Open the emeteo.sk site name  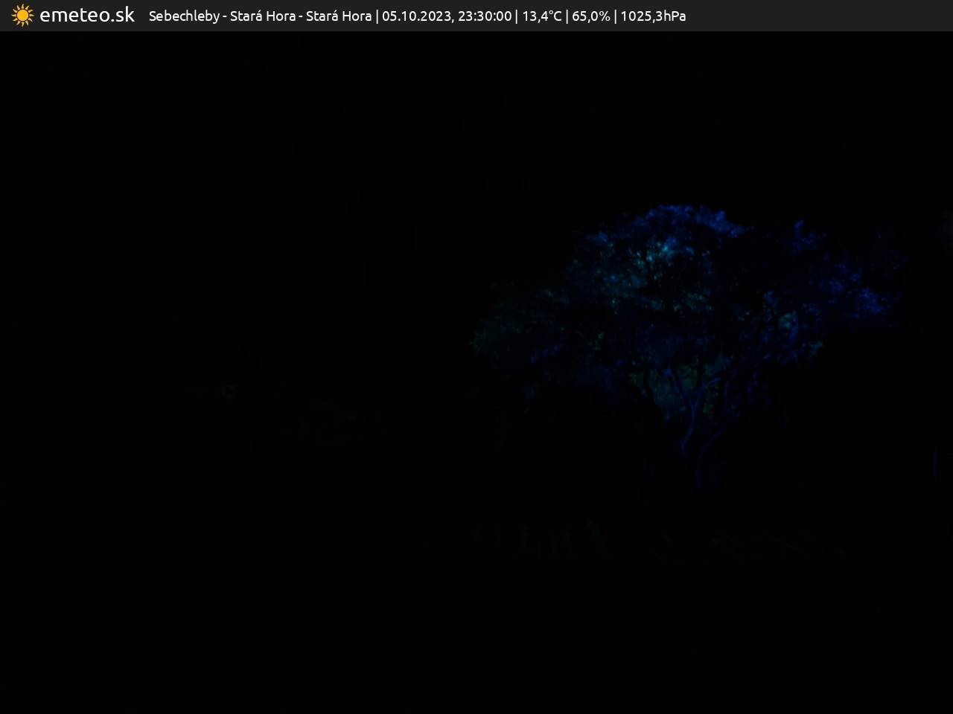point(87,16)
